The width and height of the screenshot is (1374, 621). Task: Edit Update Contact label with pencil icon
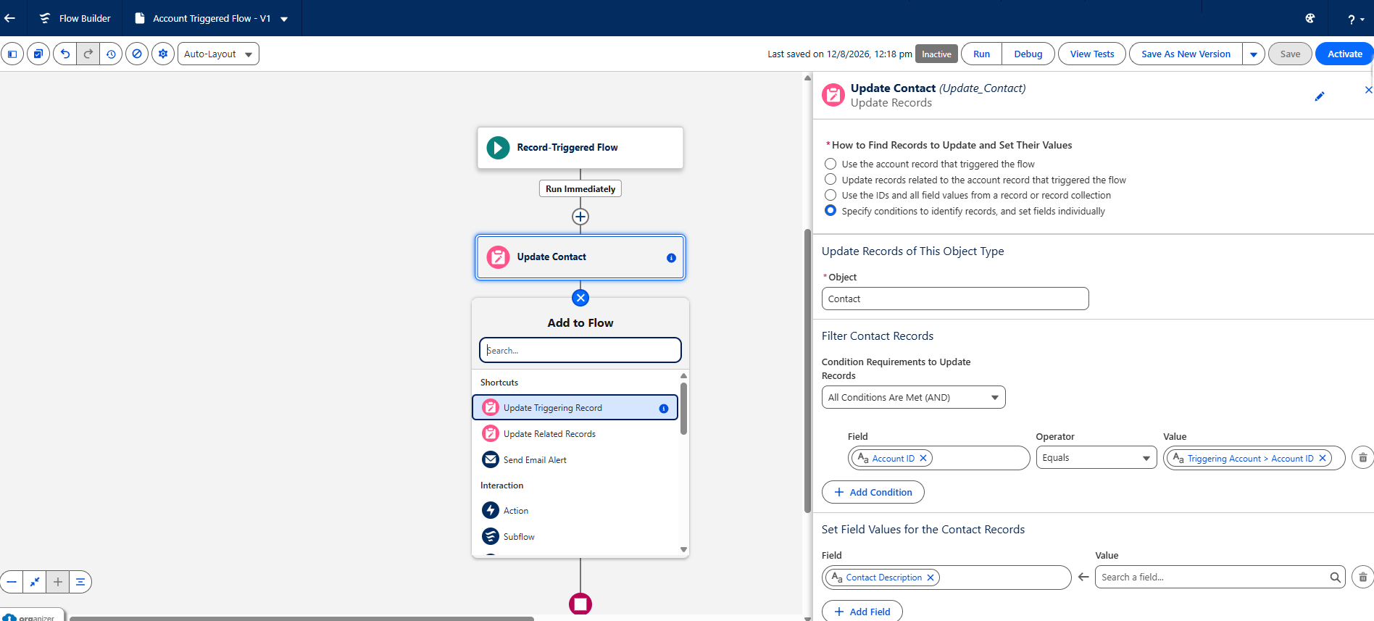(1320, 96)
